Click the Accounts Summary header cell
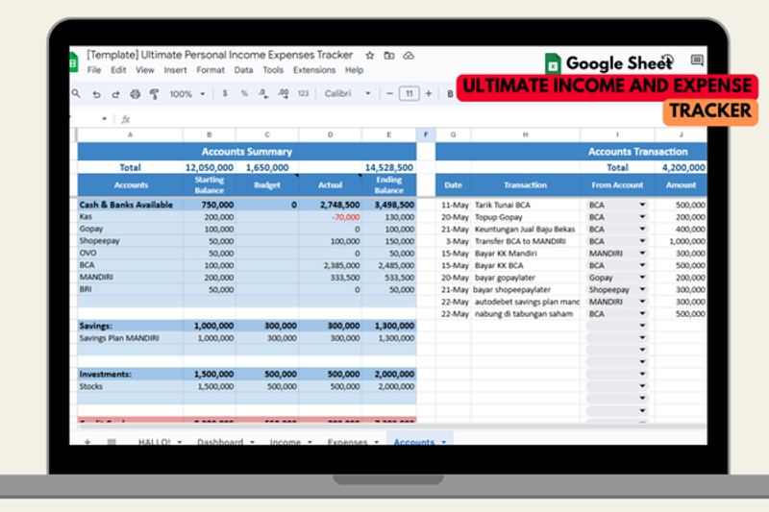Viewport: 769px width, 512px height. [247, 152]
